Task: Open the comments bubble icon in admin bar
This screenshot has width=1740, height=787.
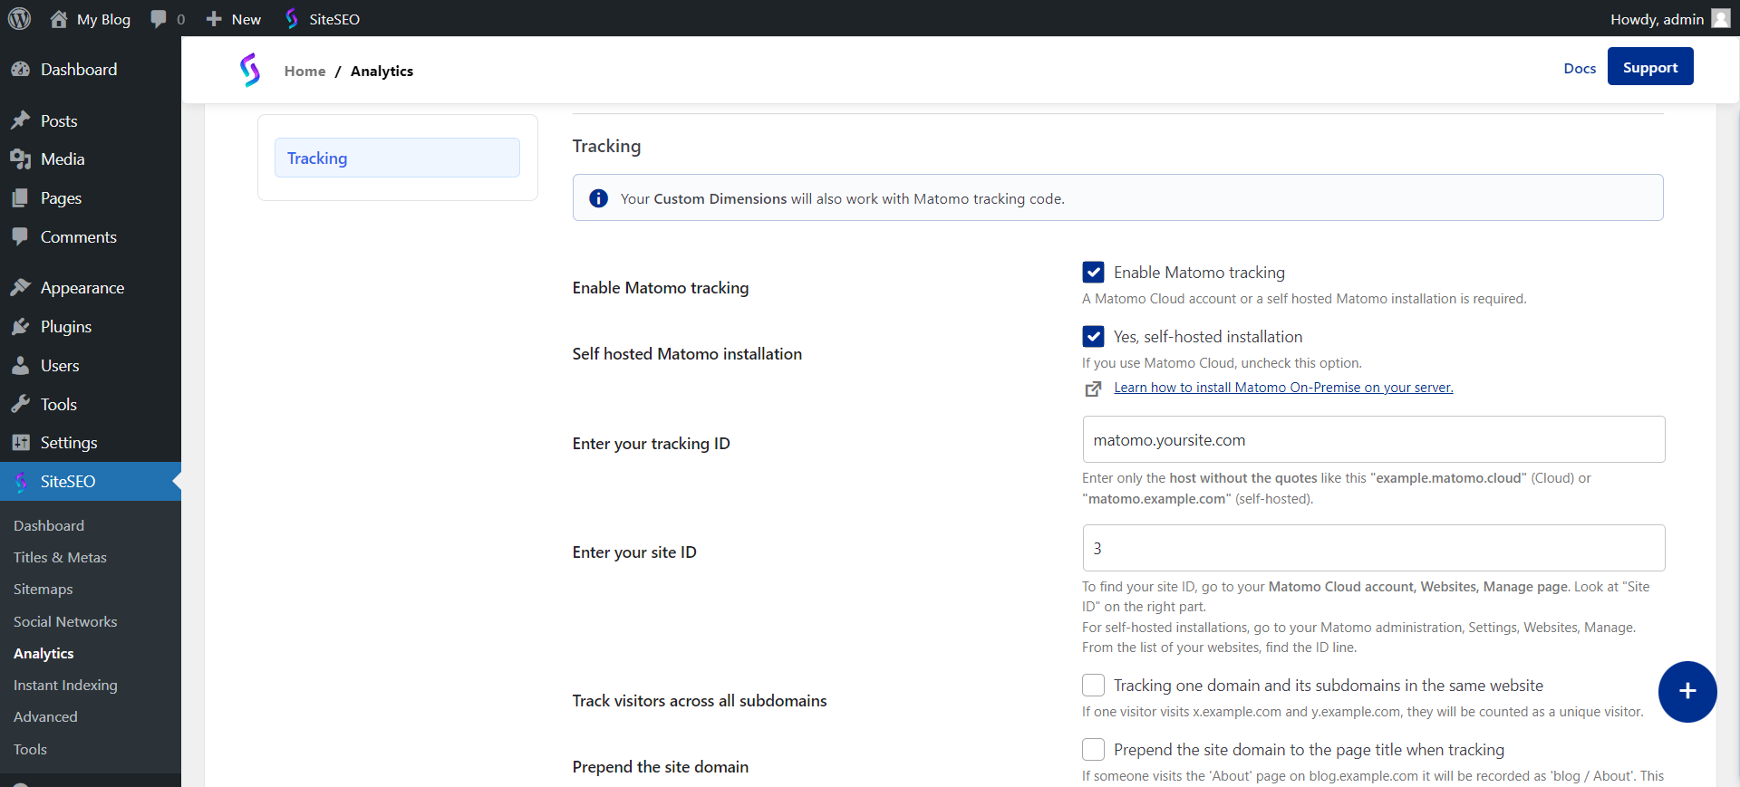Action: click(x=159, y=18)
